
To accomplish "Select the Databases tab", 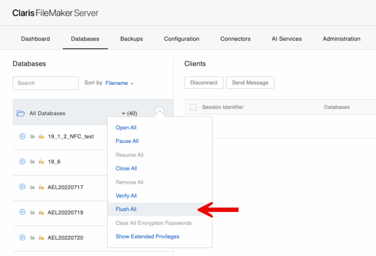I will point(85,39).
